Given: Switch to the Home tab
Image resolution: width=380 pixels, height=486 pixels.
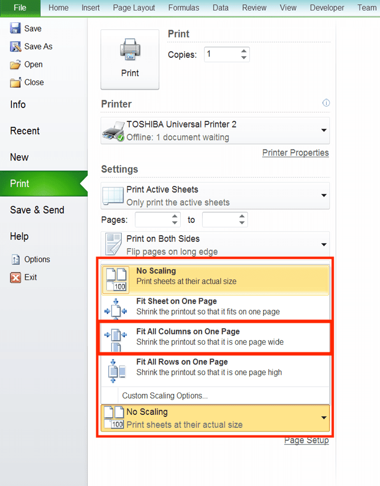Looking at the screenshot, I should [59, 8].
